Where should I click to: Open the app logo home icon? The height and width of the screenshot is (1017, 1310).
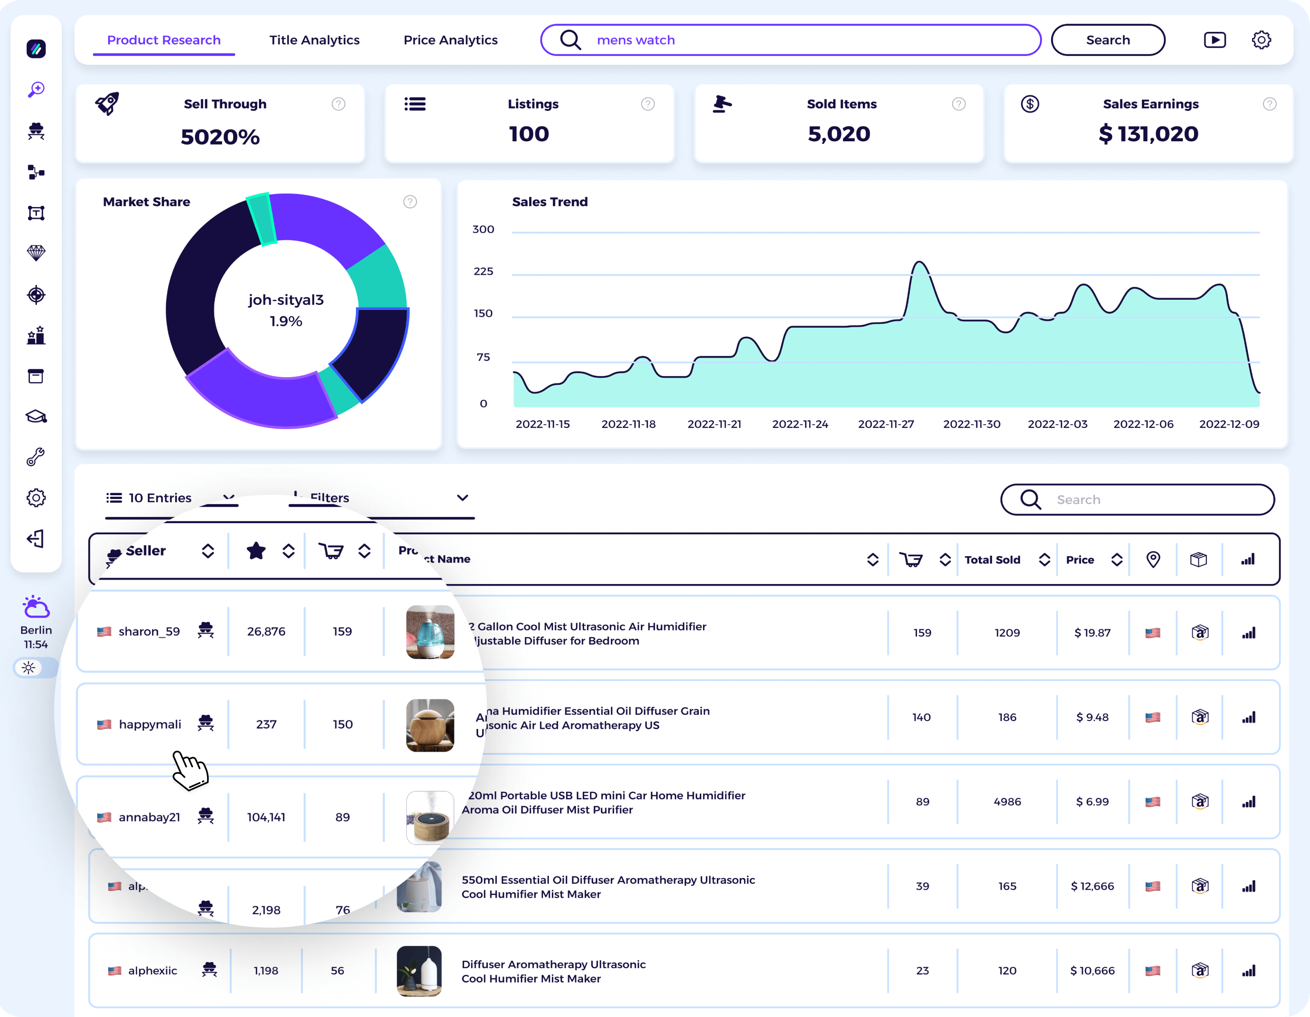(36, 49)
